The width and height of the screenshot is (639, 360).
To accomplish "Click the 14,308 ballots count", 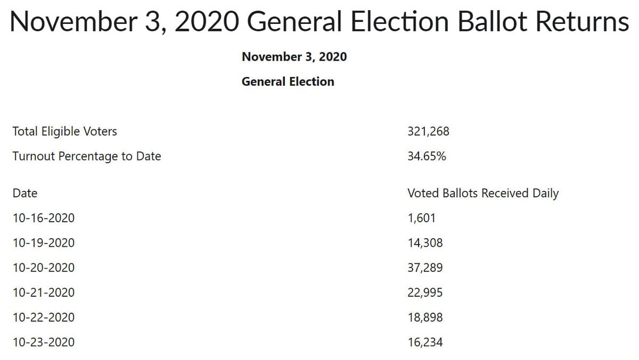I will click(425, 243).
